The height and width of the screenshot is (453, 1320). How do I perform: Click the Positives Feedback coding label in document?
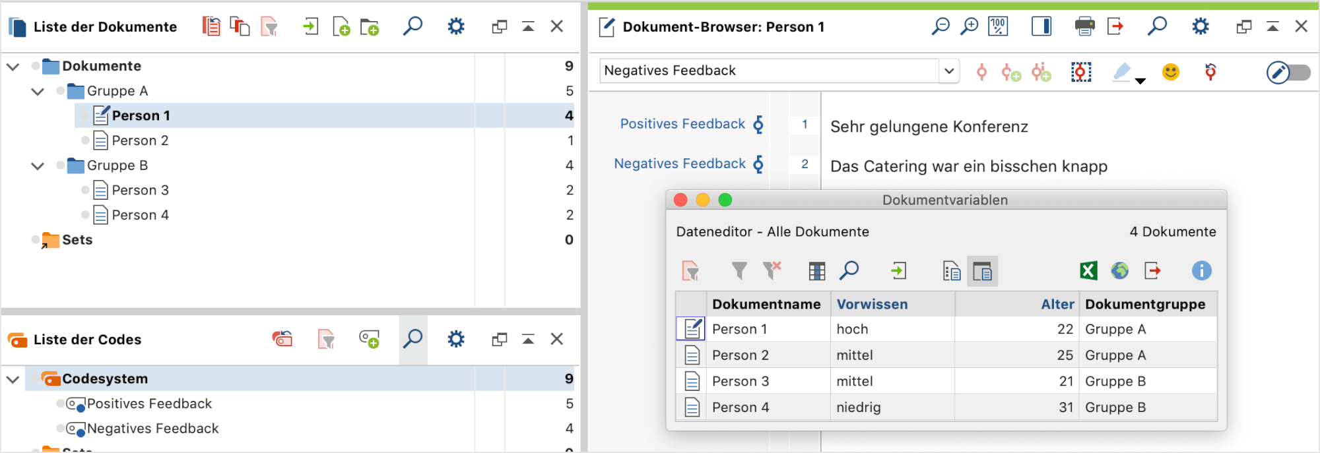pyautogui.click(x=682, y=124)
